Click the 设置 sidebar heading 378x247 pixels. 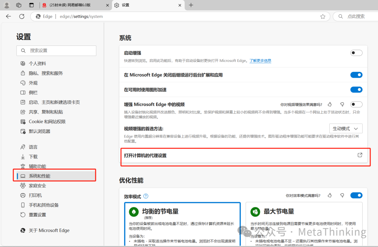click(x=24, y=37)
